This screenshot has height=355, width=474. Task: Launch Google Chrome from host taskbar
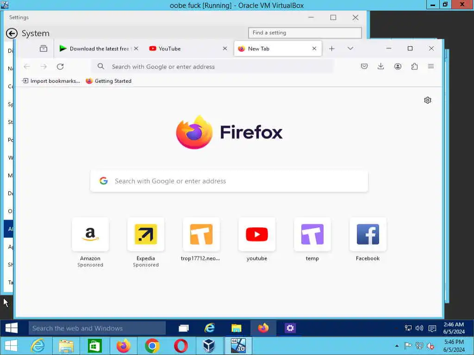152,346
